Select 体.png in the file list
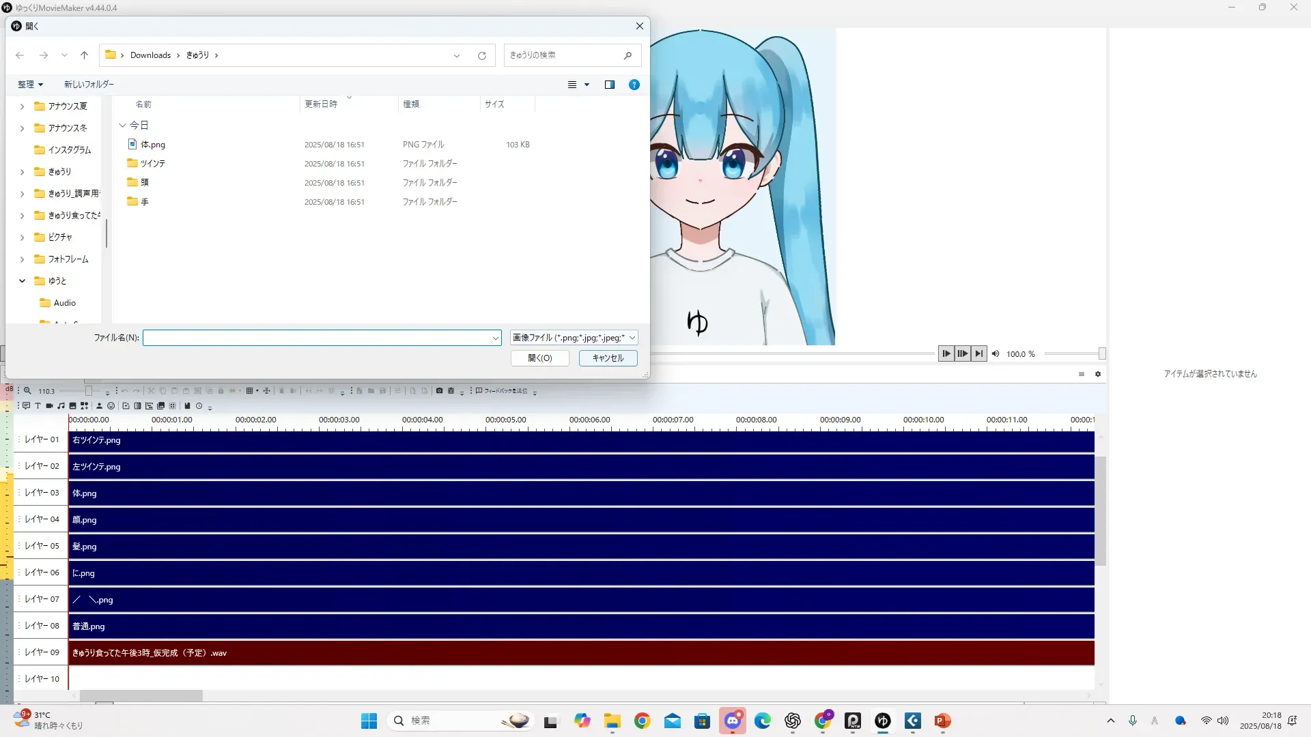Screen dimensions: 1311x737 point(153,145)
